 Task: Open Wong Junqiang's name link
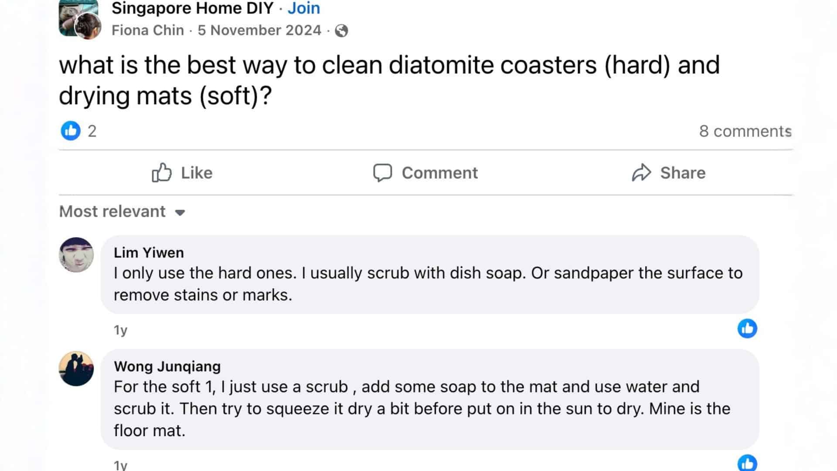pyautogui.click(x=167, y=366)
